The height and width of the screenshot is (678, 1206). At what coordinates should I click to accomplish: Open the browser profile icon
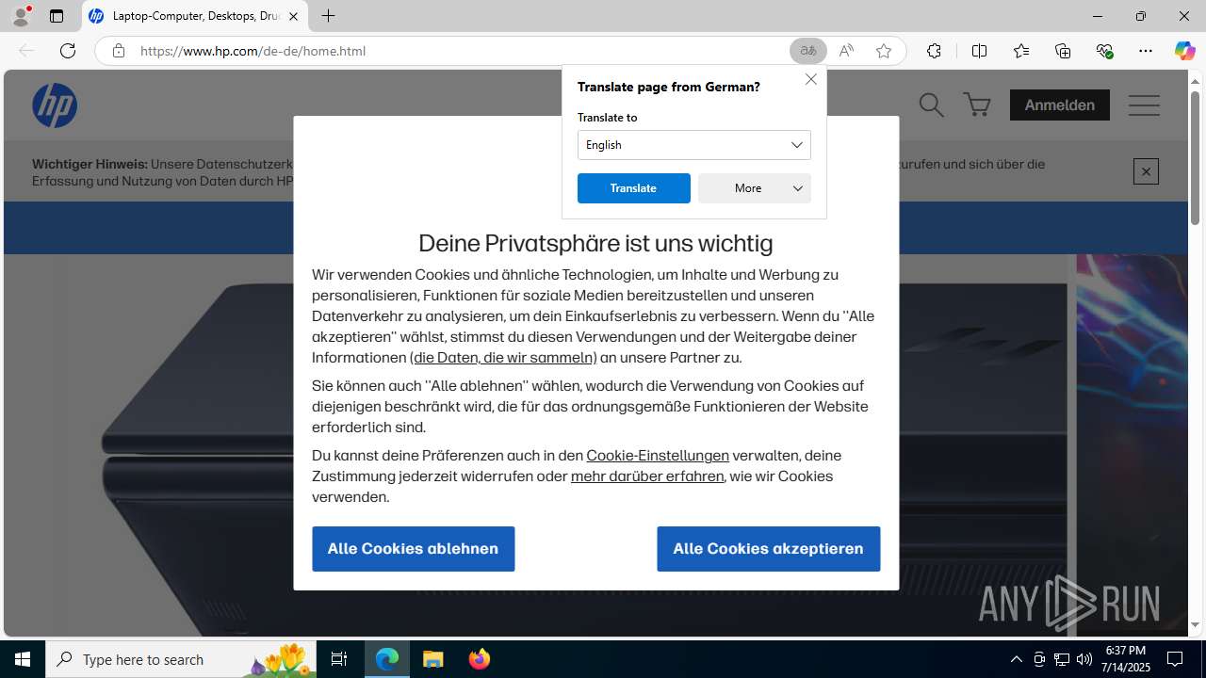21,16
